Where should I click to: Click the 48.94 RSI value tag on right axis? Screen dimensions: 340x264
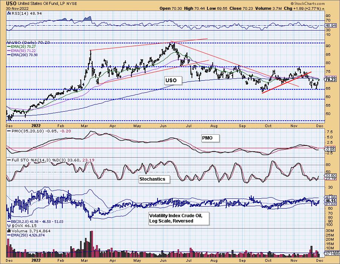(330, 25)
